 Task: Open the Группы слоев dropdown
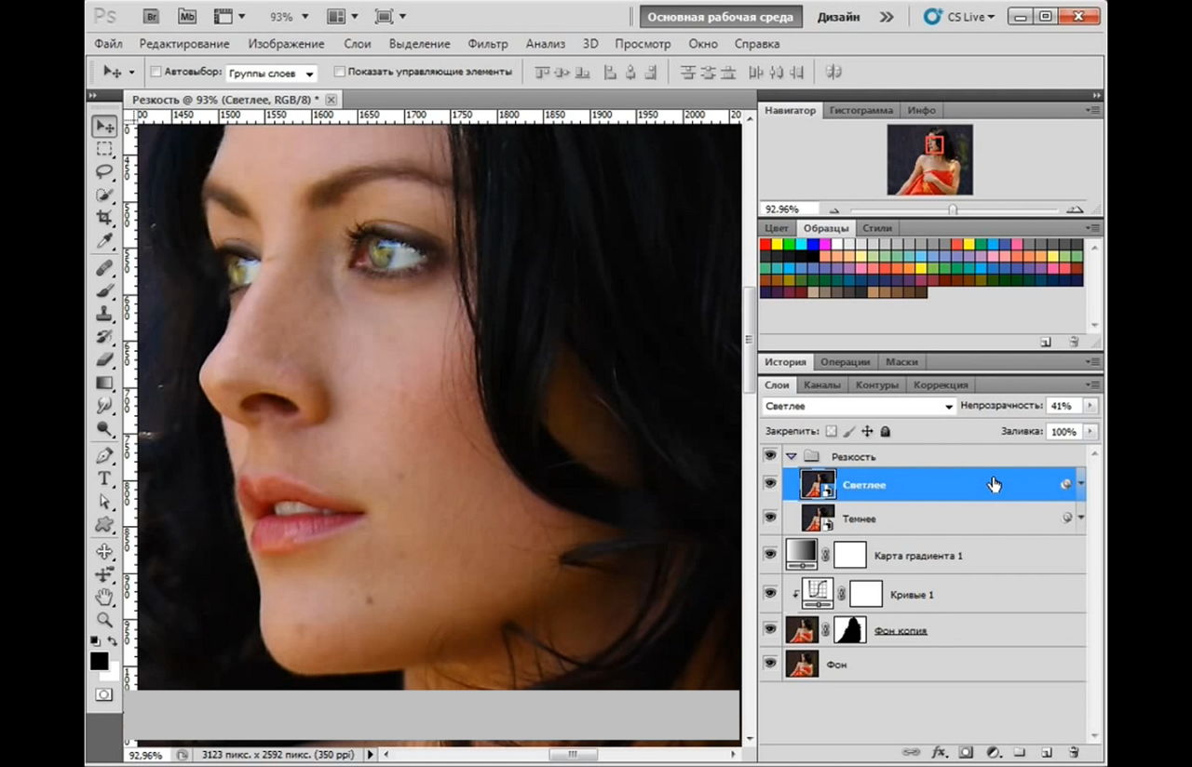pyautogui.click(x=271, y=73)
